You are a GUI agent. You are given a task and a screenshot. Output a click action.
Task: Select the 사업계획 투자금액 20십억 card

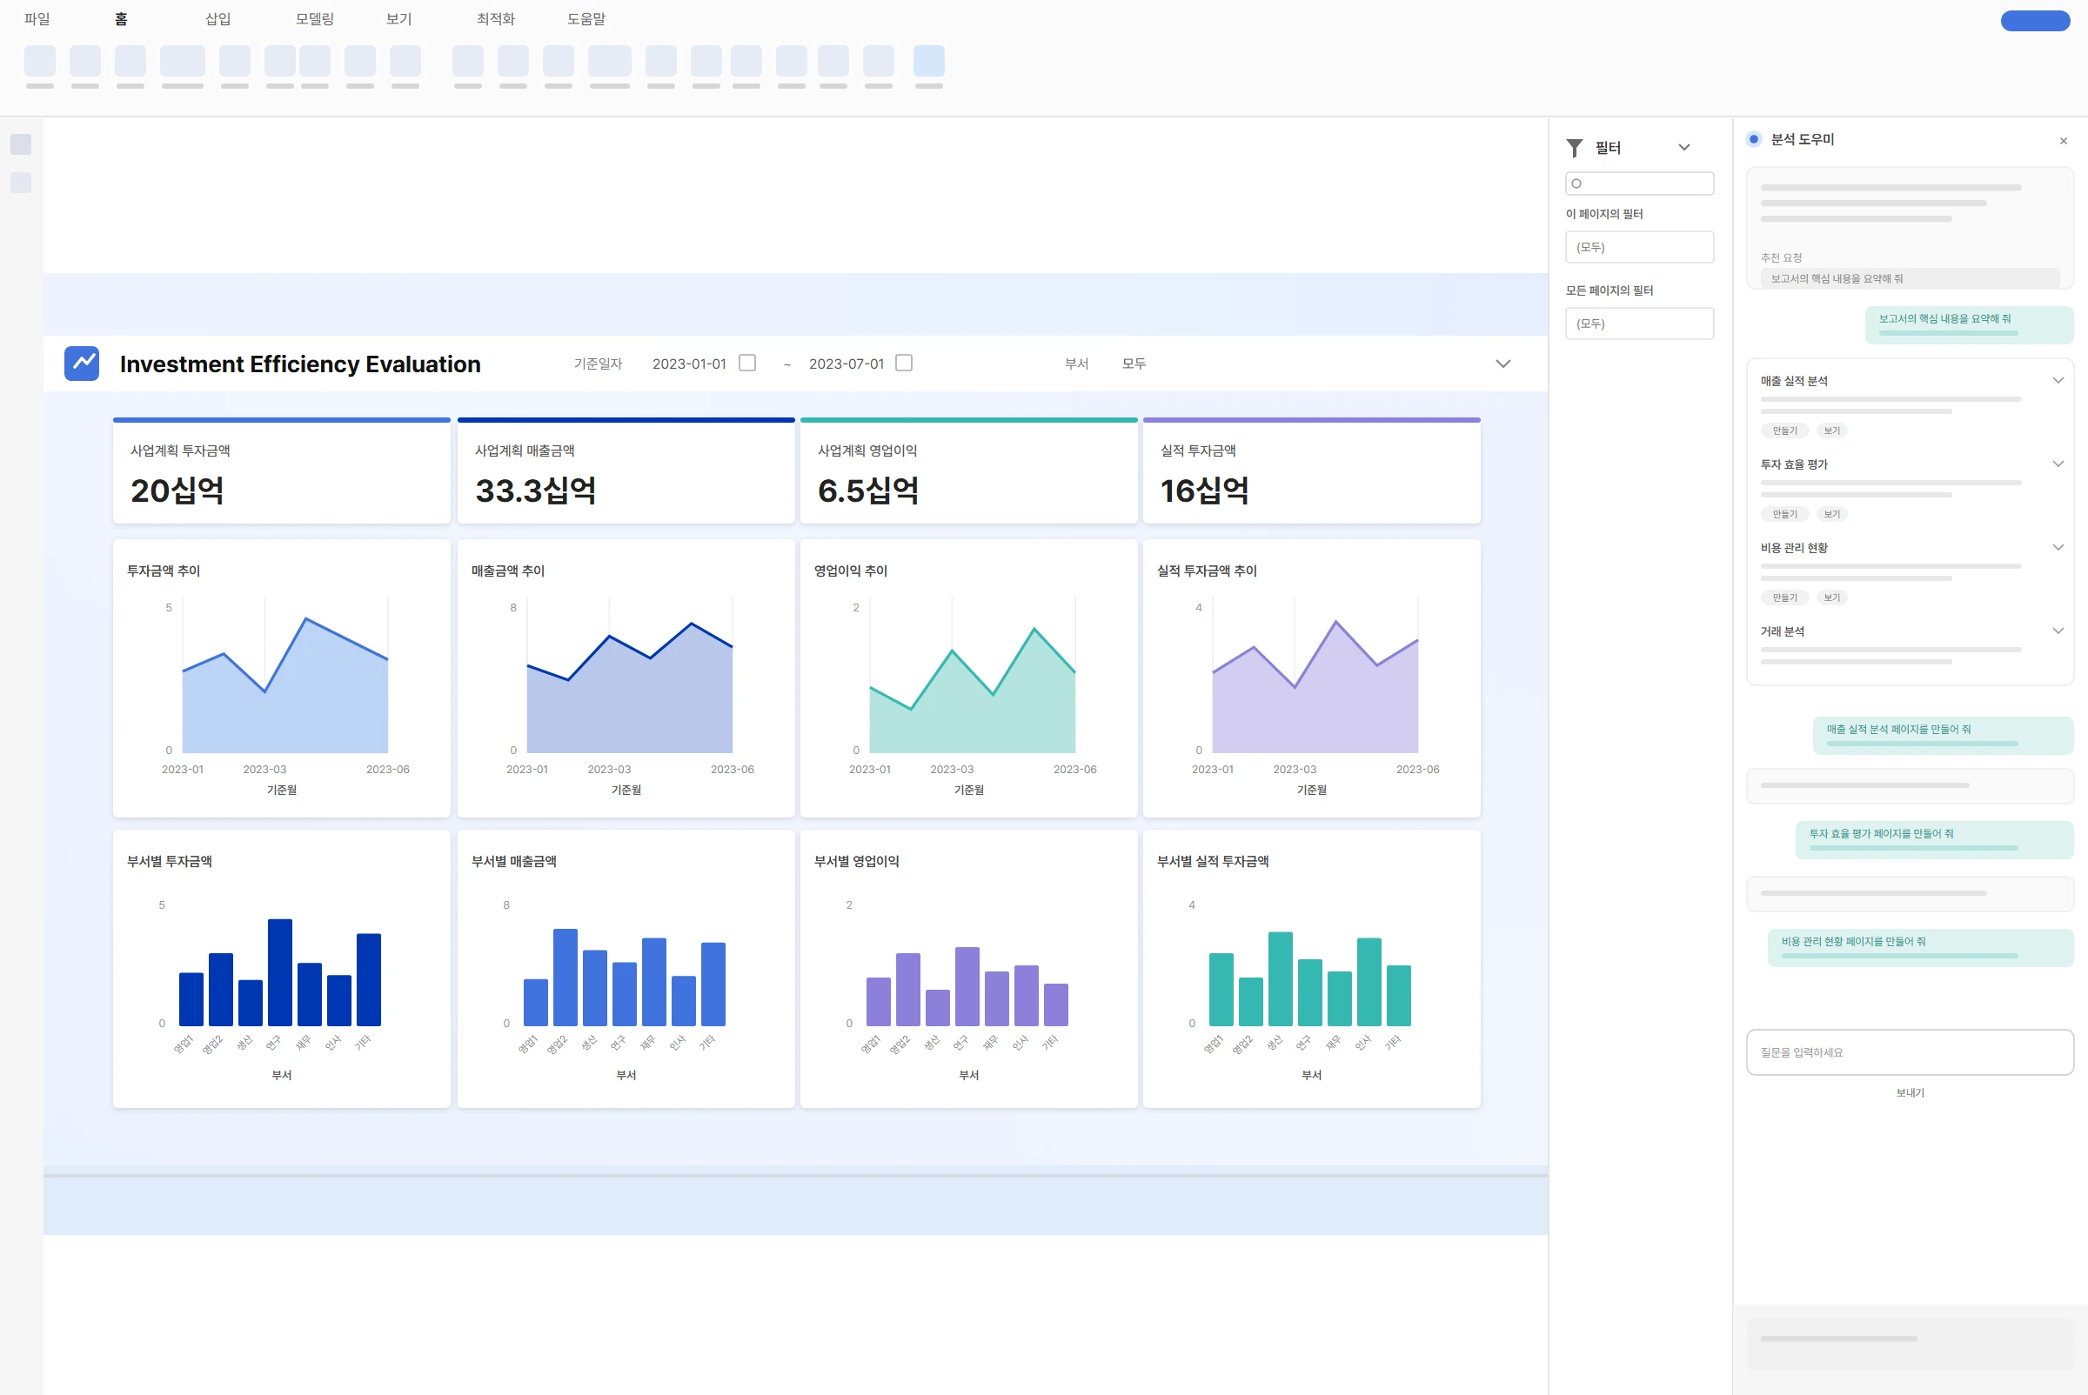click(281, 471)
